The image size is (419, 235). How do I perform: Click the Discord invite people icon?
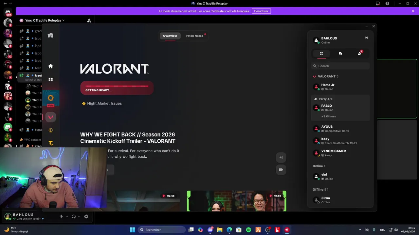(x=89, y=20)
